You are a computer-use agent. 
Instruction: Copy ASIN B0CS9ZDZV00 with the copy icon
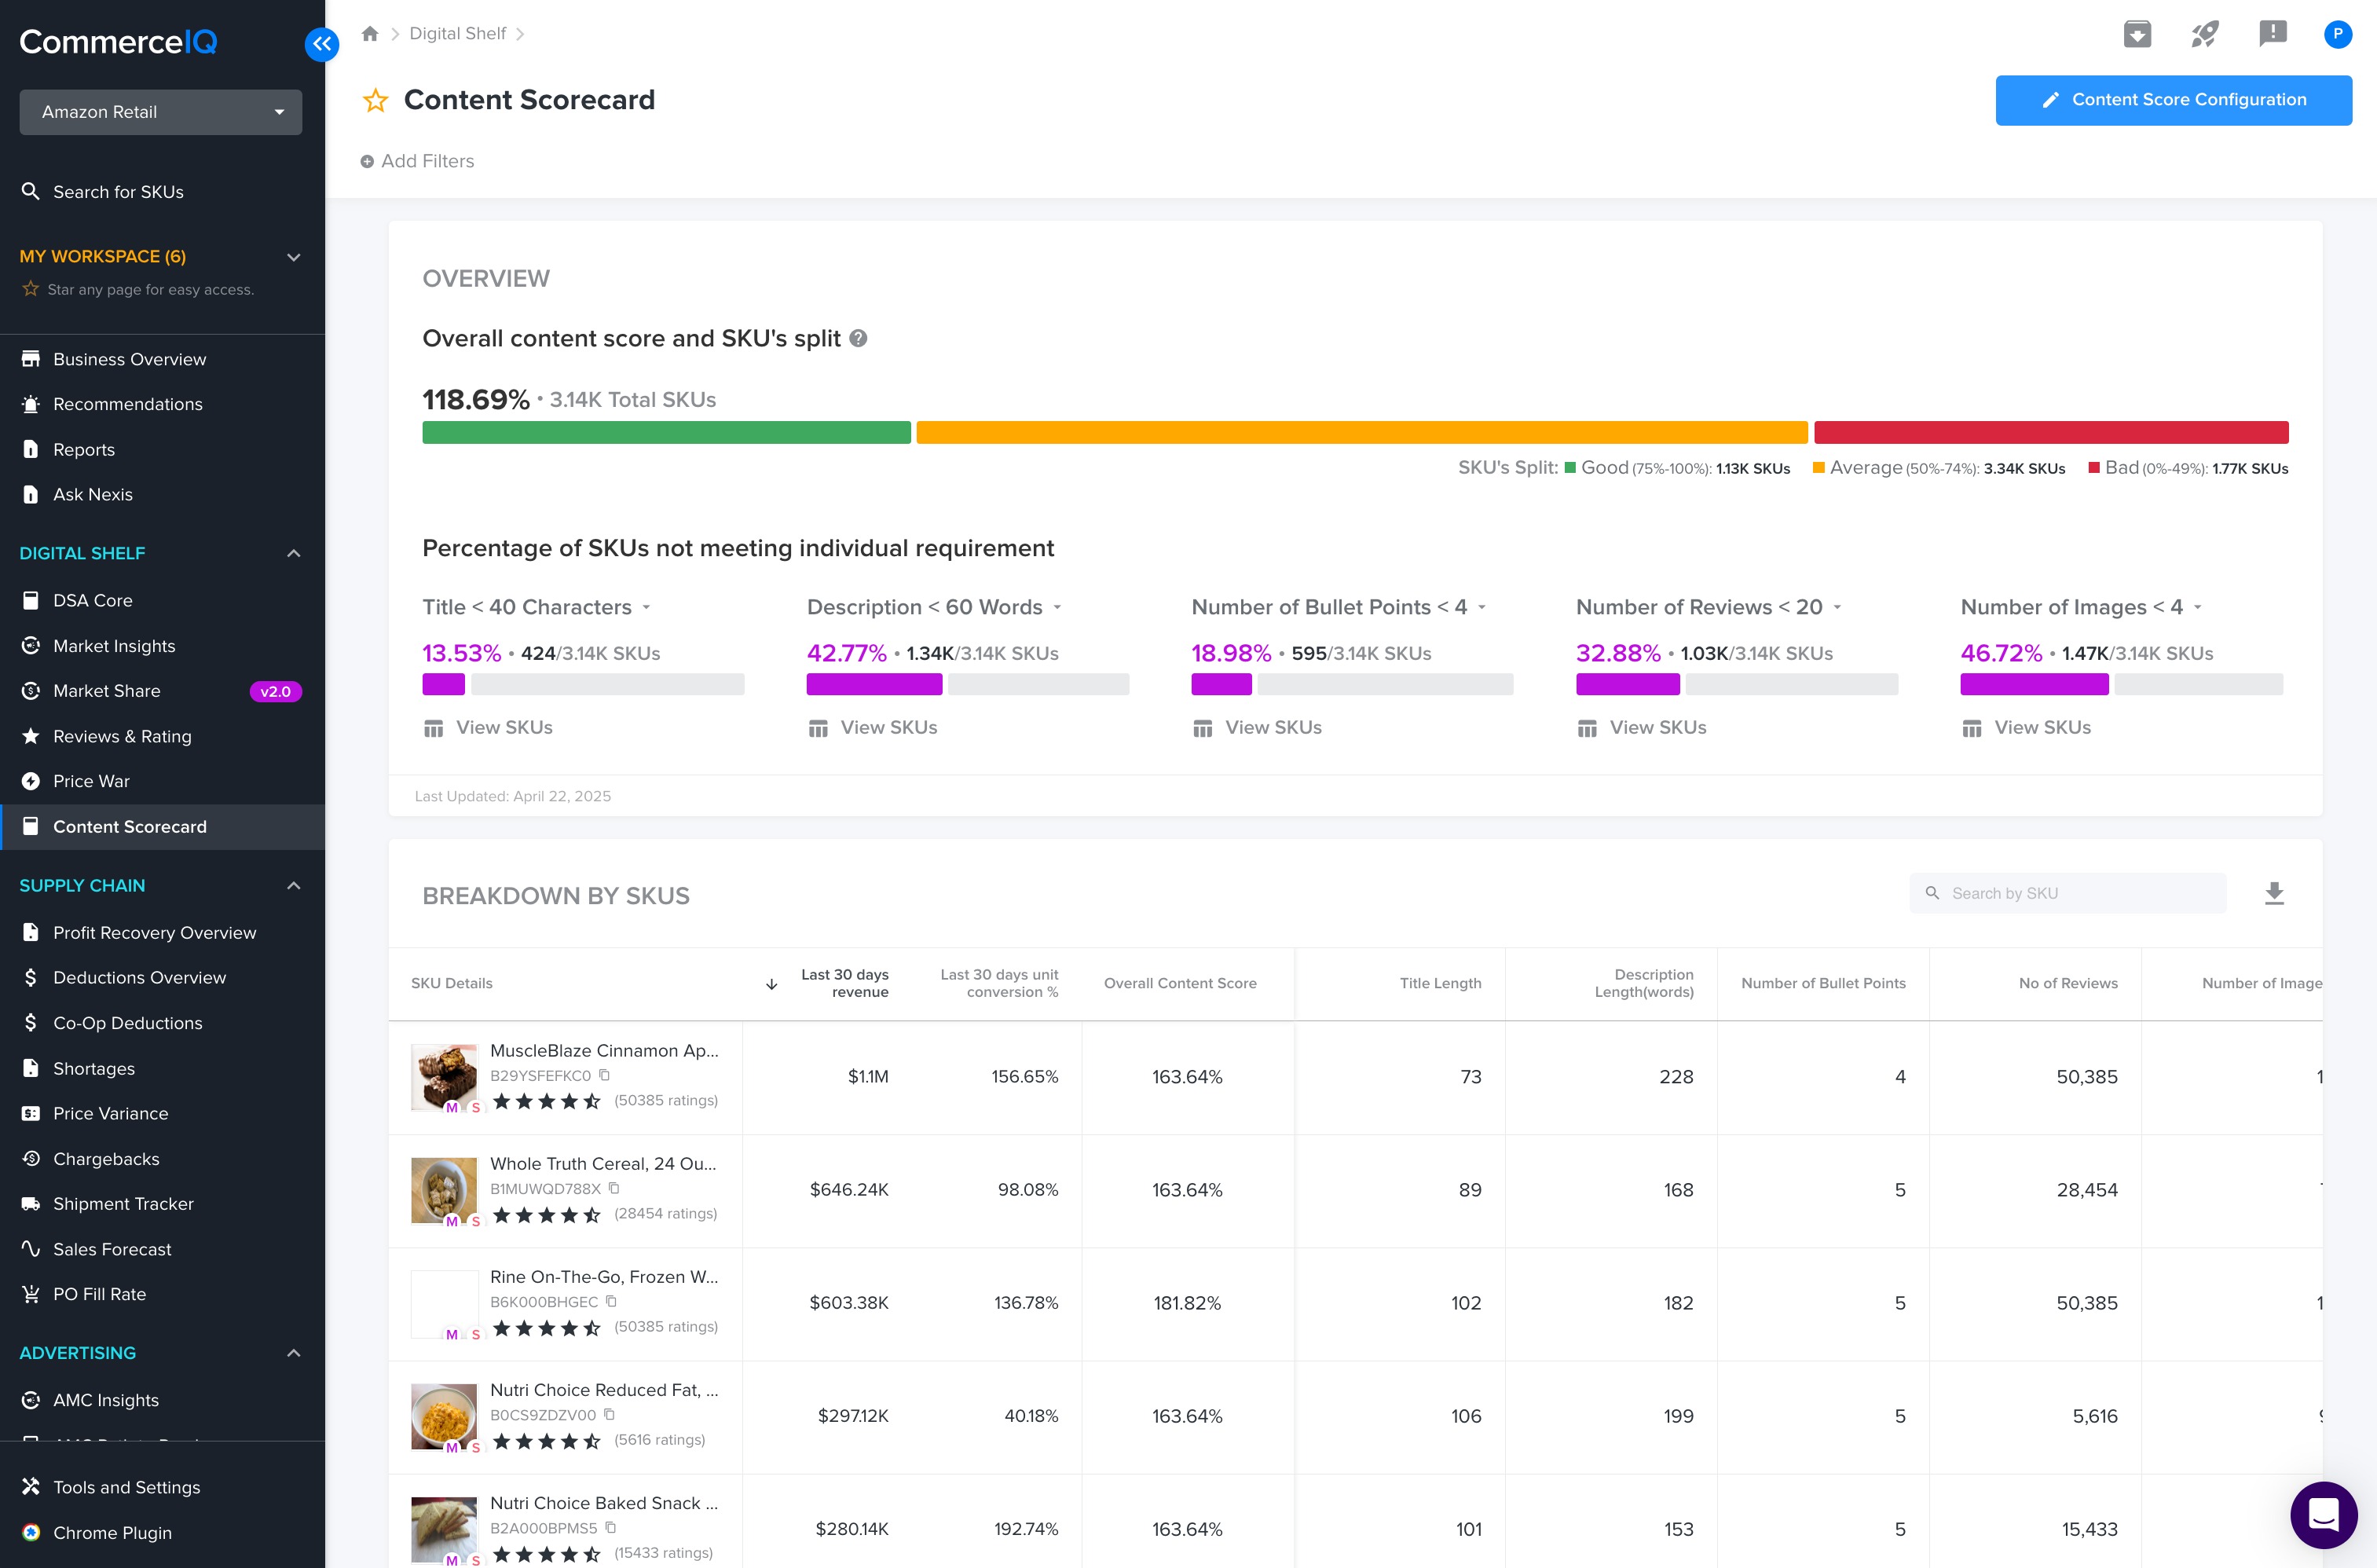coord(609,1414)
